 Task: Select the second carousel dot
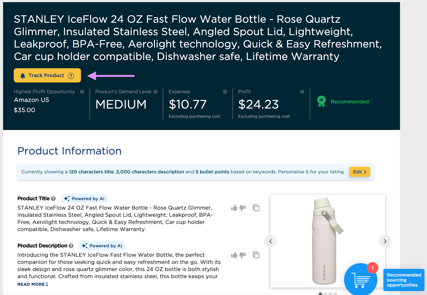coord(325,294)
